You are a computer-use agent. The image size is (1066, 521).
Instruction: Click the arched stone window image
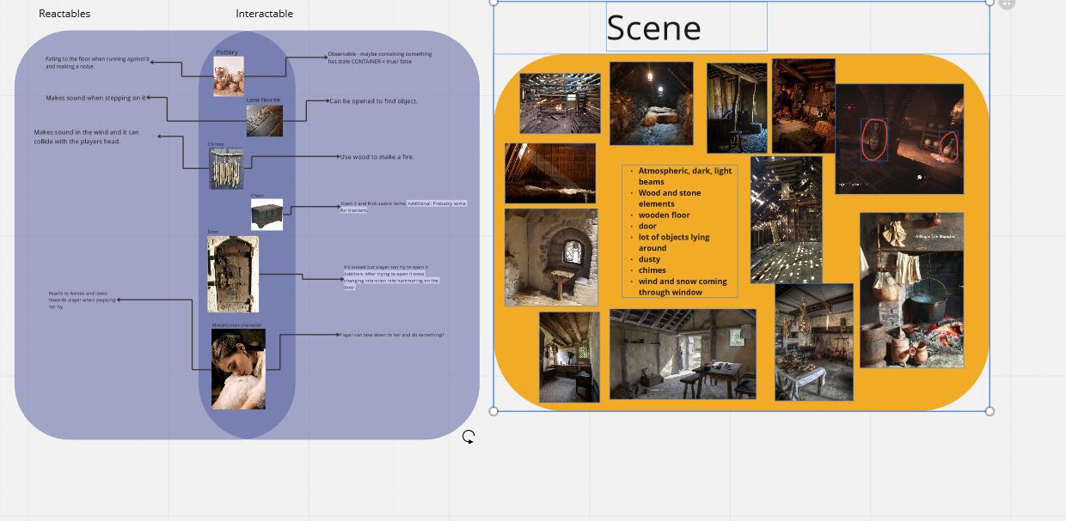pyautogui.click(x=550, y=257)
